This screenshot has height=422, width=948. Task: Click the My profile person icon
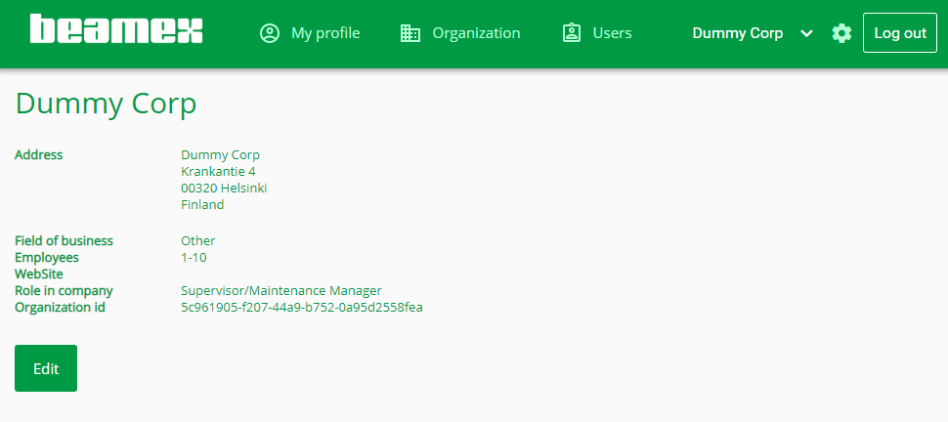tap(270, 33)
